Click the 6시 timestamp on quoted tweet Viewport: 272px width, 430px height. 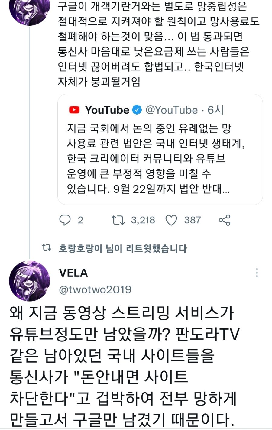[x=215, y=110]
